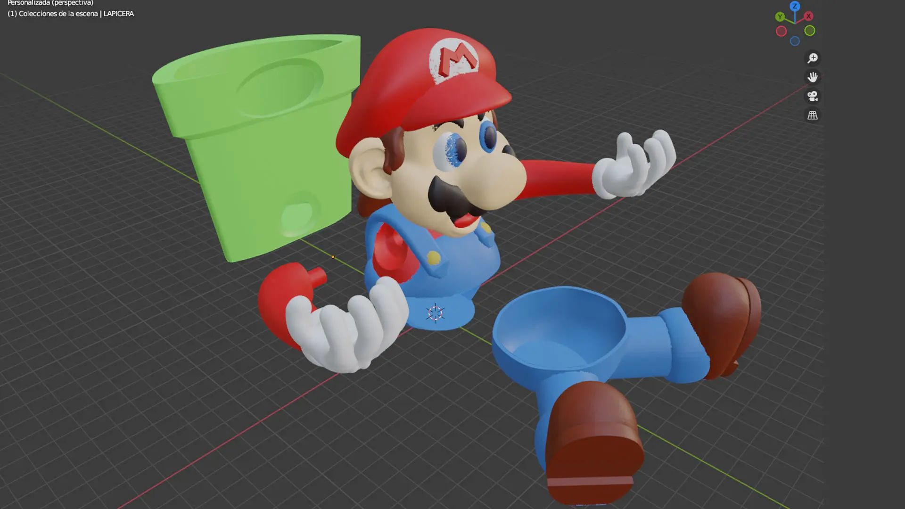Click the 'Colecciones de la escena | LAPICERA' text
Screen dimensions: 905x509
pyautogui.click(x=76, y=14)
